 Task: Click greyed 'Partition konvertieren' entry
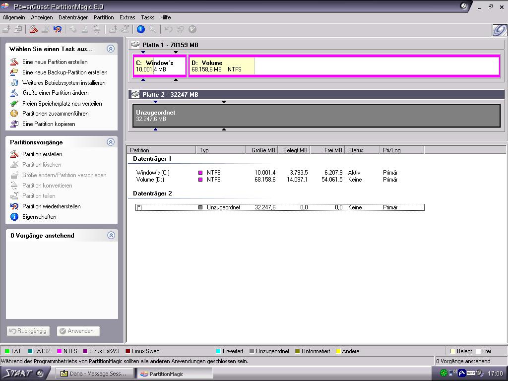tap(47, 186)
